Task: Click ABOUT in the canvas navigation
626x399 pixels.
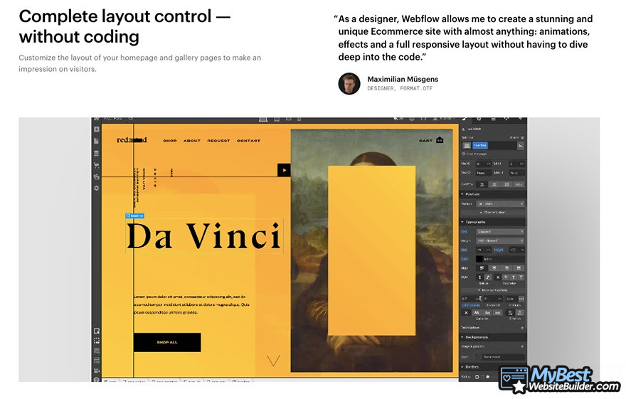Action: pyautogui.click(x=192, y=140)
